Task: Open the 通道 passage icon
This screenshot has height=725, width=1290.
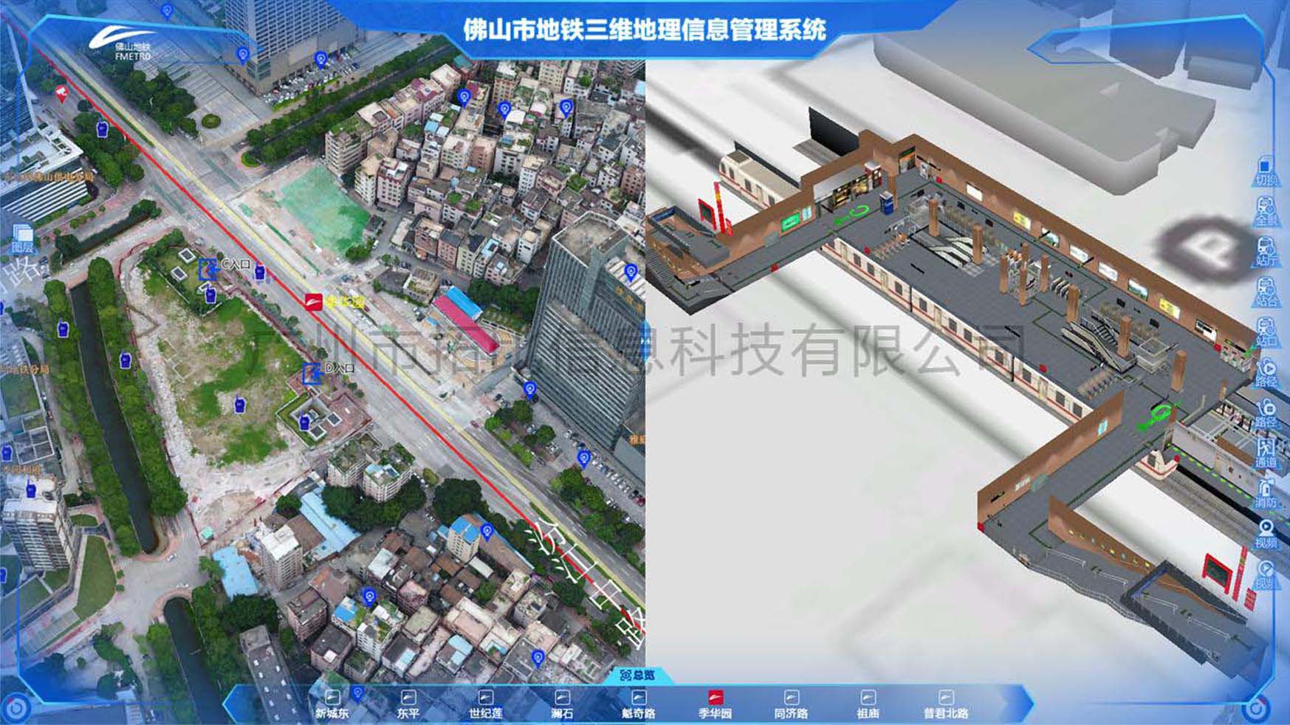Action: (1266, 453)
